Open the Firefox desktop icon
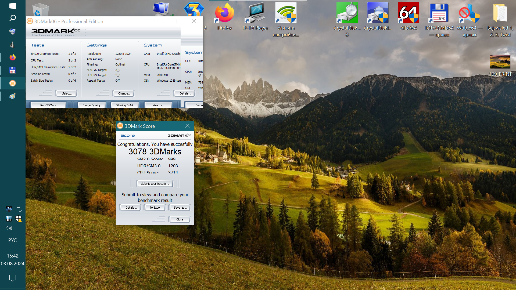This screenshot has height=290, width=516. pos(224,13)
